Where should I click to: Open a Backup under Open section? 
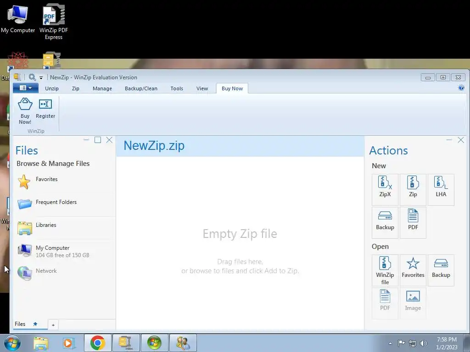[441, 270]
